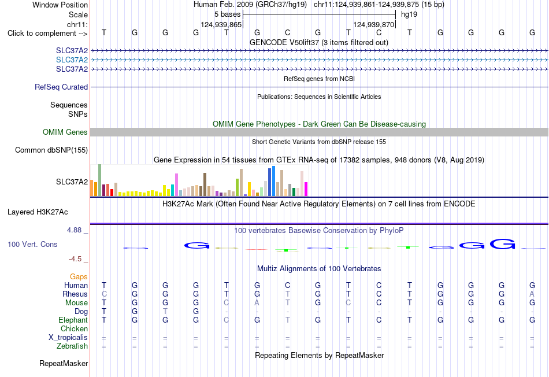The width and height of the screenshot is (549, 377).
Task: Open the GENCODE V50lift37 track title
Action: [x=318, y=42]
